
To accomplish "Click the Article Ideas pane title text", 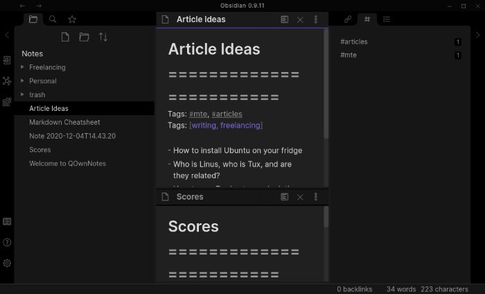I will click(201, 19).
